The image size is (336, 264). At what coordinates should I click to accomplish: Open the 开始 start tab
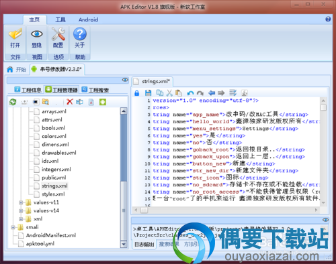(x=17, y=70)
